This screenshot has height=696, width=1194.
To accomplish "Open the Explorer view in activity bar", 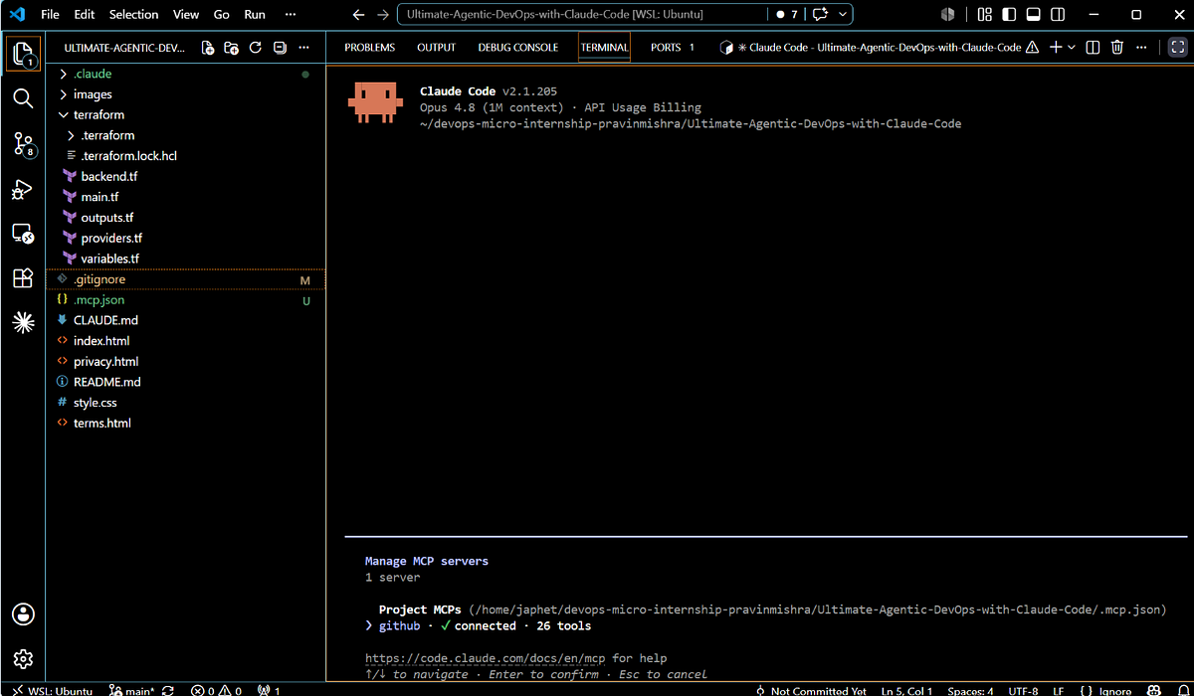I will point(24,53).
